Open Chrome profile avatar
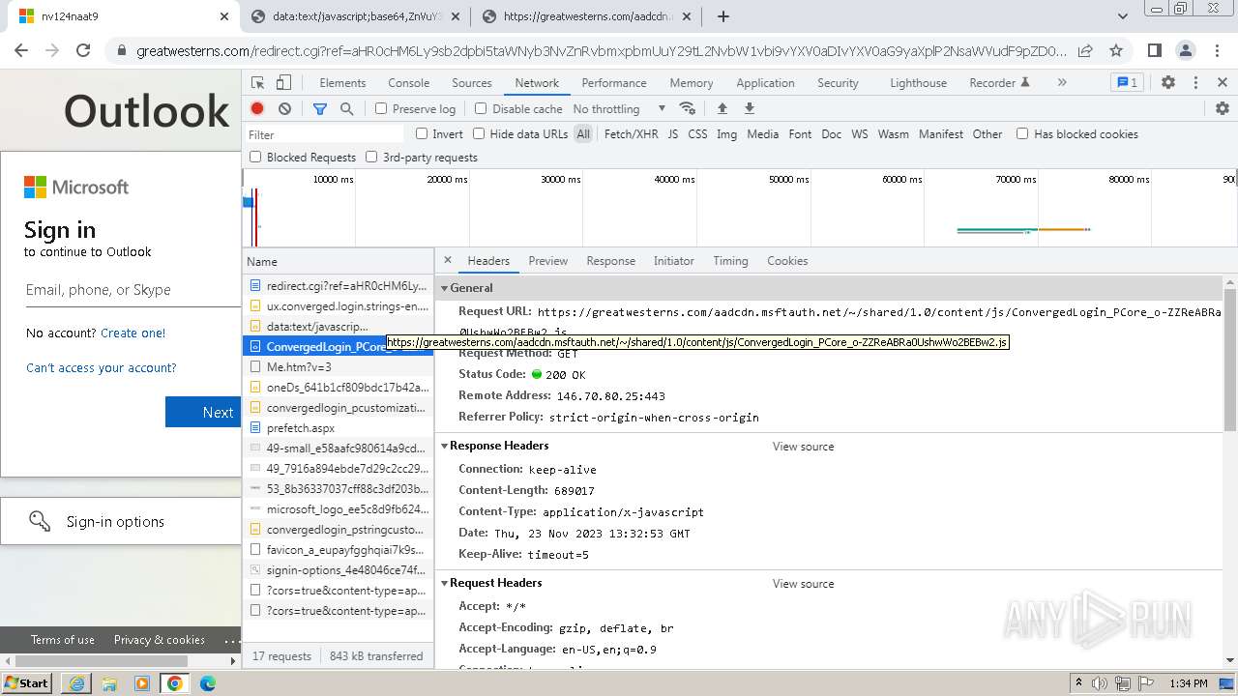 (x=1186, y=51)
